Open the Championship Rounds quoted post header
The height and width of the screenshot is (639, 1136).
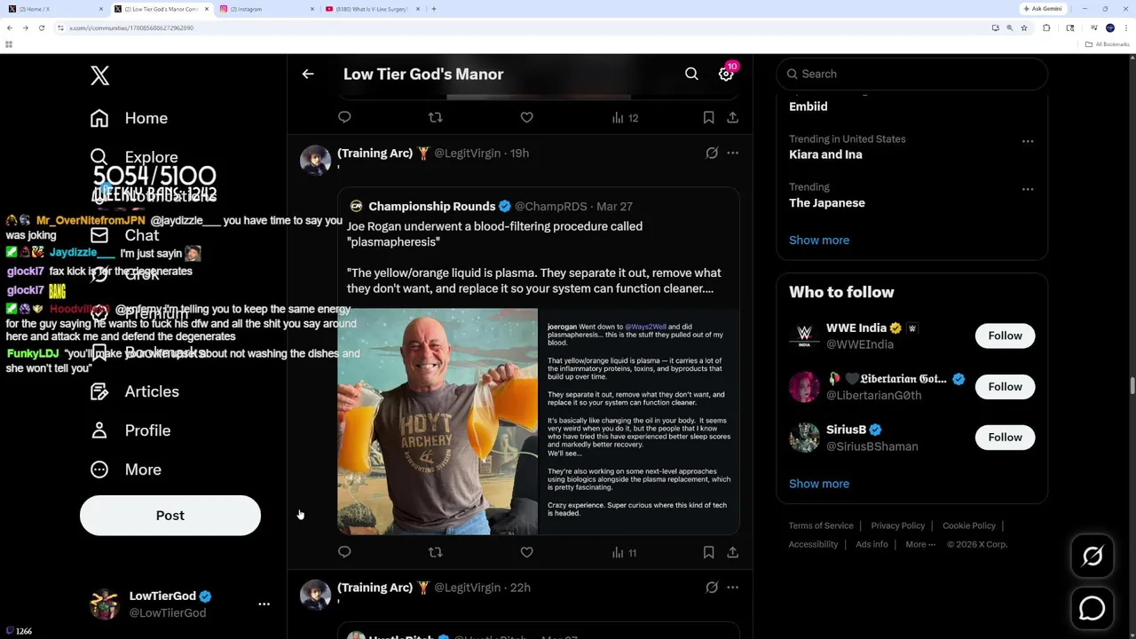pos(491,206)
